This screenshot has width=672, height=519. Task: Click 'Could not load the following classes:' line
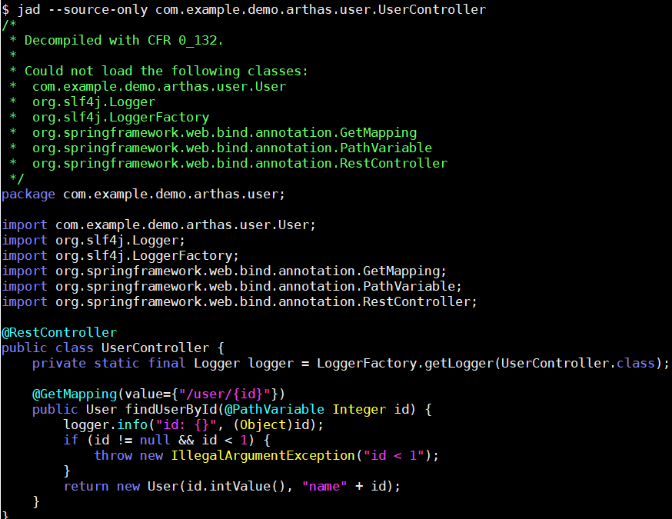pyautogui.click(x=166, y=72)
